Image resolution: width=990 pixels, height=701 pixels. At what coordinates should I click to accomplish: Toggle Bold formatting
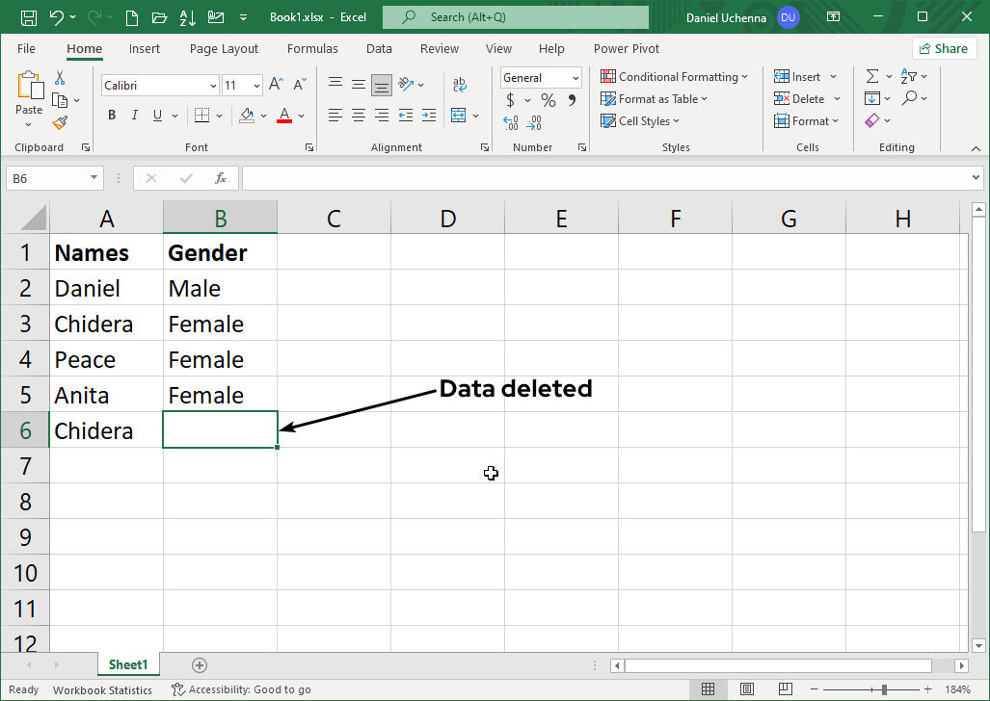112,116
